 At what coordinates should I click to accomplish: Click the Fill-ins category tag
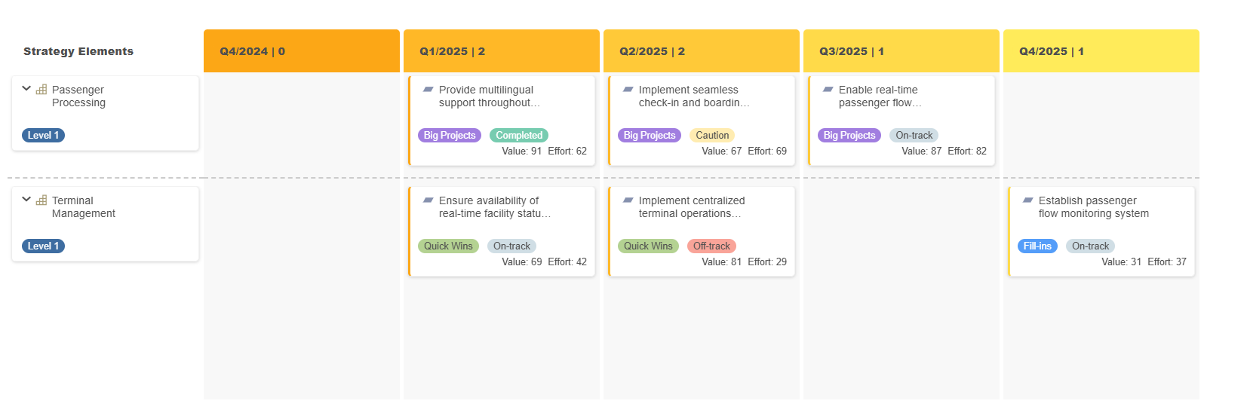point(1037,246)
